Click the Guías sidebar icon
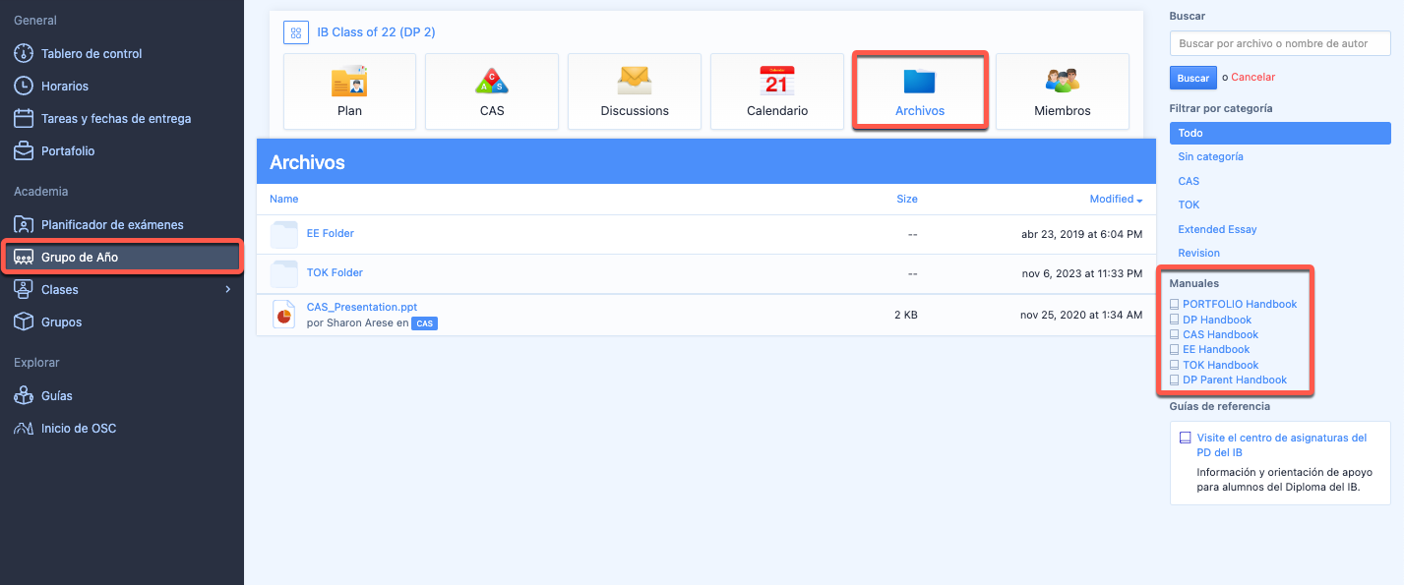The width and height of the screenshot is (1404, 585). click(24, 395)
